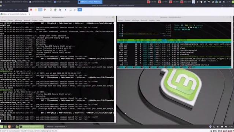Click the highlighted light-blue VMware toolbar button
Image resolution: width=234 pixels, height=132 pixels.
click(x=40, y=10)
